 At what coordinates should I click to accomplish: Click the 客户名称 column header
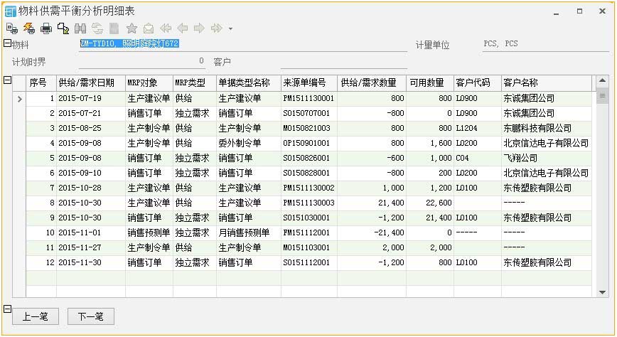click(x=546, y=82)
